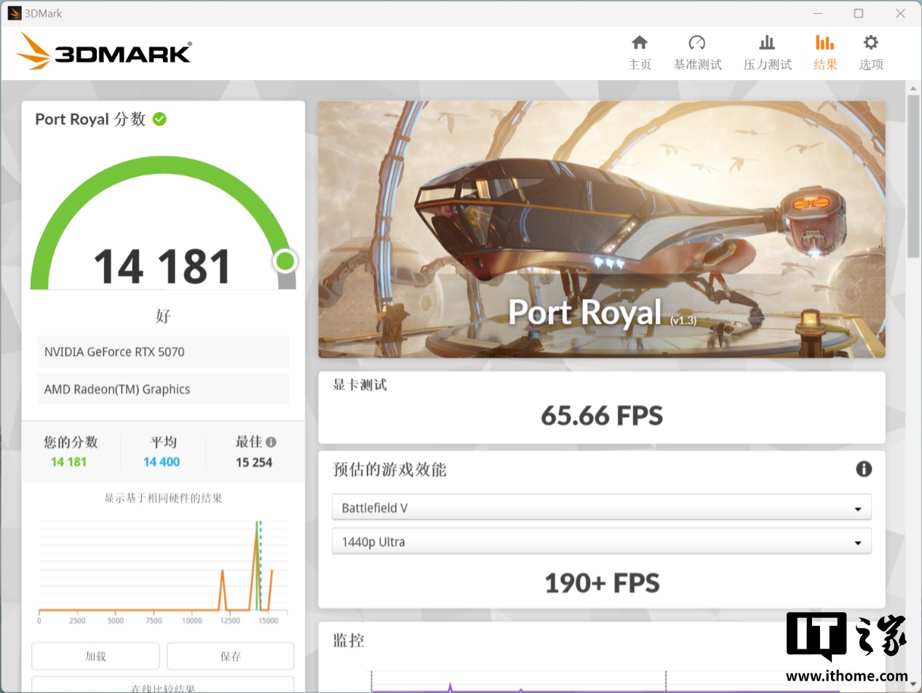The image size is (922, 693).
Task: Click the green score gauge indicator knob
Action: 285,261
